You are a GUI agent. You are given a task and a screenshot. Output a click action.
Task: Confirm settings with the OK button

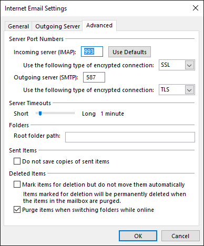[x=138, y=236]
